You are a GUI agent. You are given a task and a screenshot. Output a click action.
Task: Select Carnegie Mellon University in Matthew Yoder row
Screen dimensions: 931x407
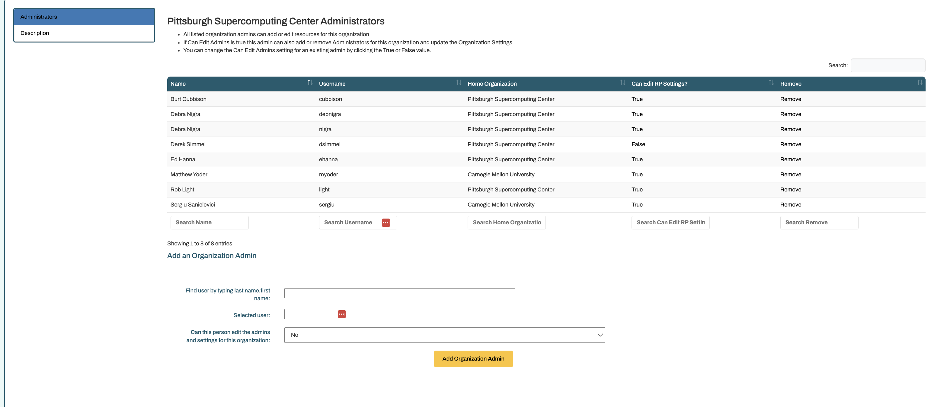point(501,175)
